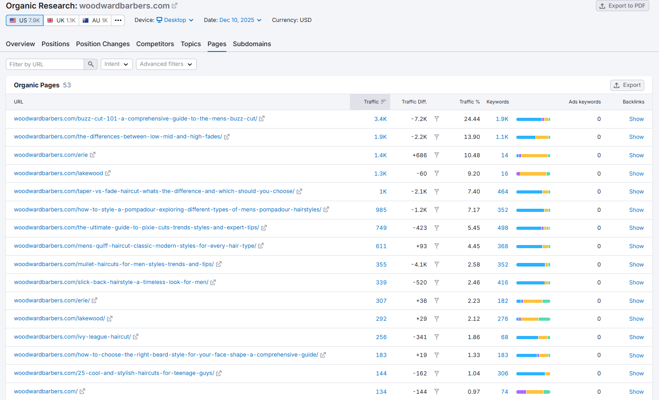Click the intent color bar on the pixie-cuts row

click(x=533, y=228)
